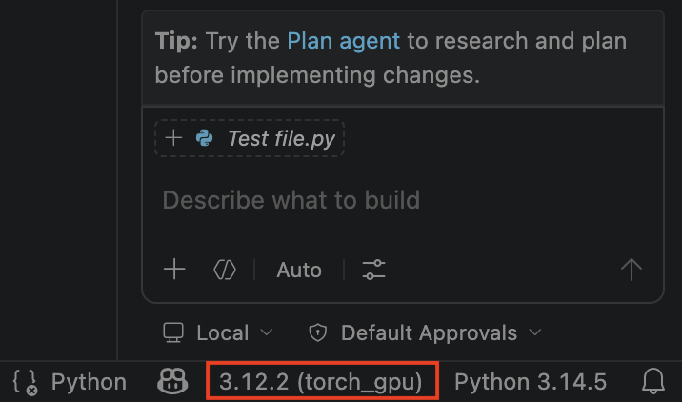Select the Test file.py attachment chip

pyautogui.click(x=250, y=138)
